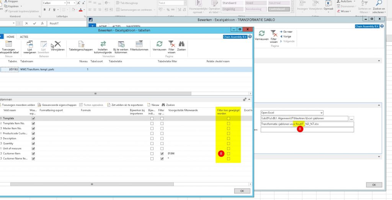Screen dimensions: 392x200
Task: Switch to HOME tab in tabellen window
Action: click(10, 37)
